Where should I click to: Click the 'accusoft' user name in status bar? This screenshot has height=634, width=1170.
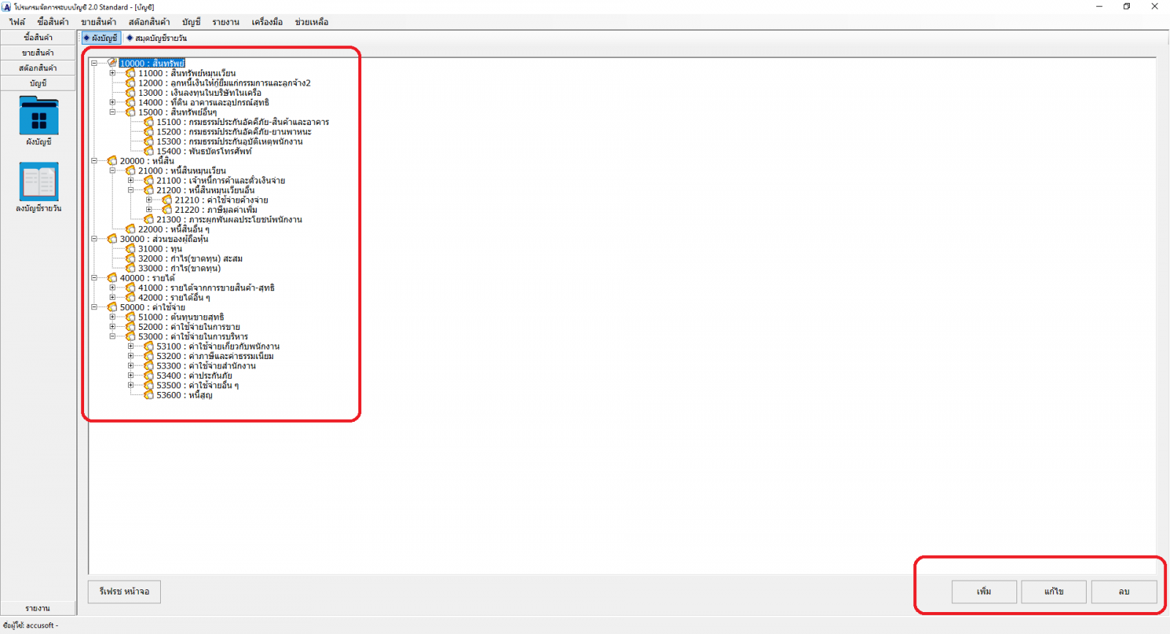tap(40, 626)
